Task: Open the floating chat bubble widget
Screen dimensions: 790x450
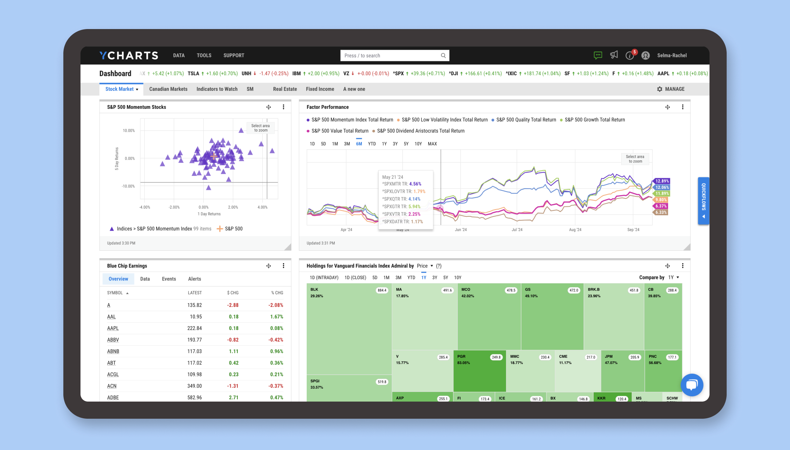Action: click(x=692, y=385)
